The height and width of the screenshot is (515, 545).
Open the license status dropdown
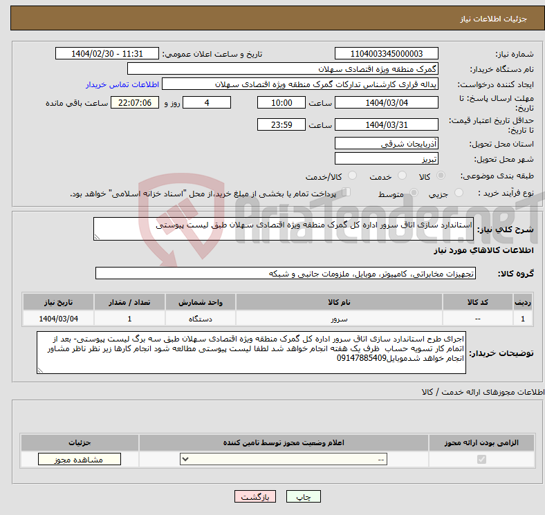tap(284, 460)
